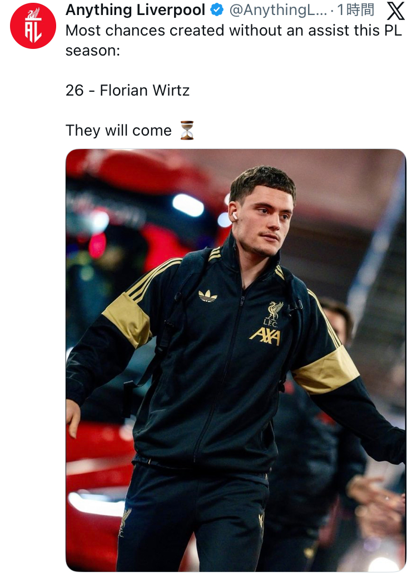Click the 'Most chances created' text line

[234, 30]
